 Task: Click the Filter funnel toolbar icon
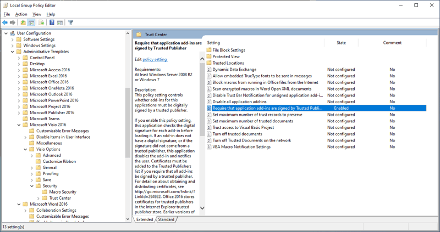pyautogui.click(x=71, y=22)
